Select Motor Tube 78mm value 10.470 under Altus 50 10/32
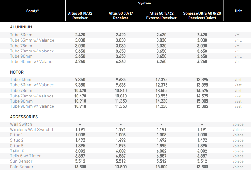This screenshot has width=251, height=171. (x=80, y=91)
